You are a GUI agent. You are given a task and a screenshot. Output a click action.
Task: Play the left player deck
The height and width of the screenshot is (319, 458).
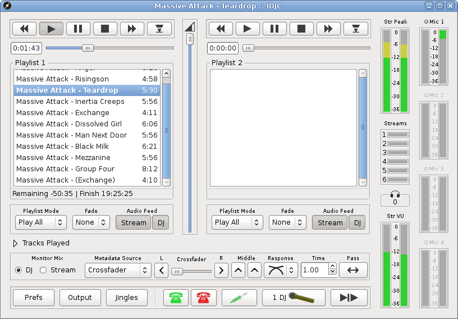pyautogui.click(x=51, y=29)
